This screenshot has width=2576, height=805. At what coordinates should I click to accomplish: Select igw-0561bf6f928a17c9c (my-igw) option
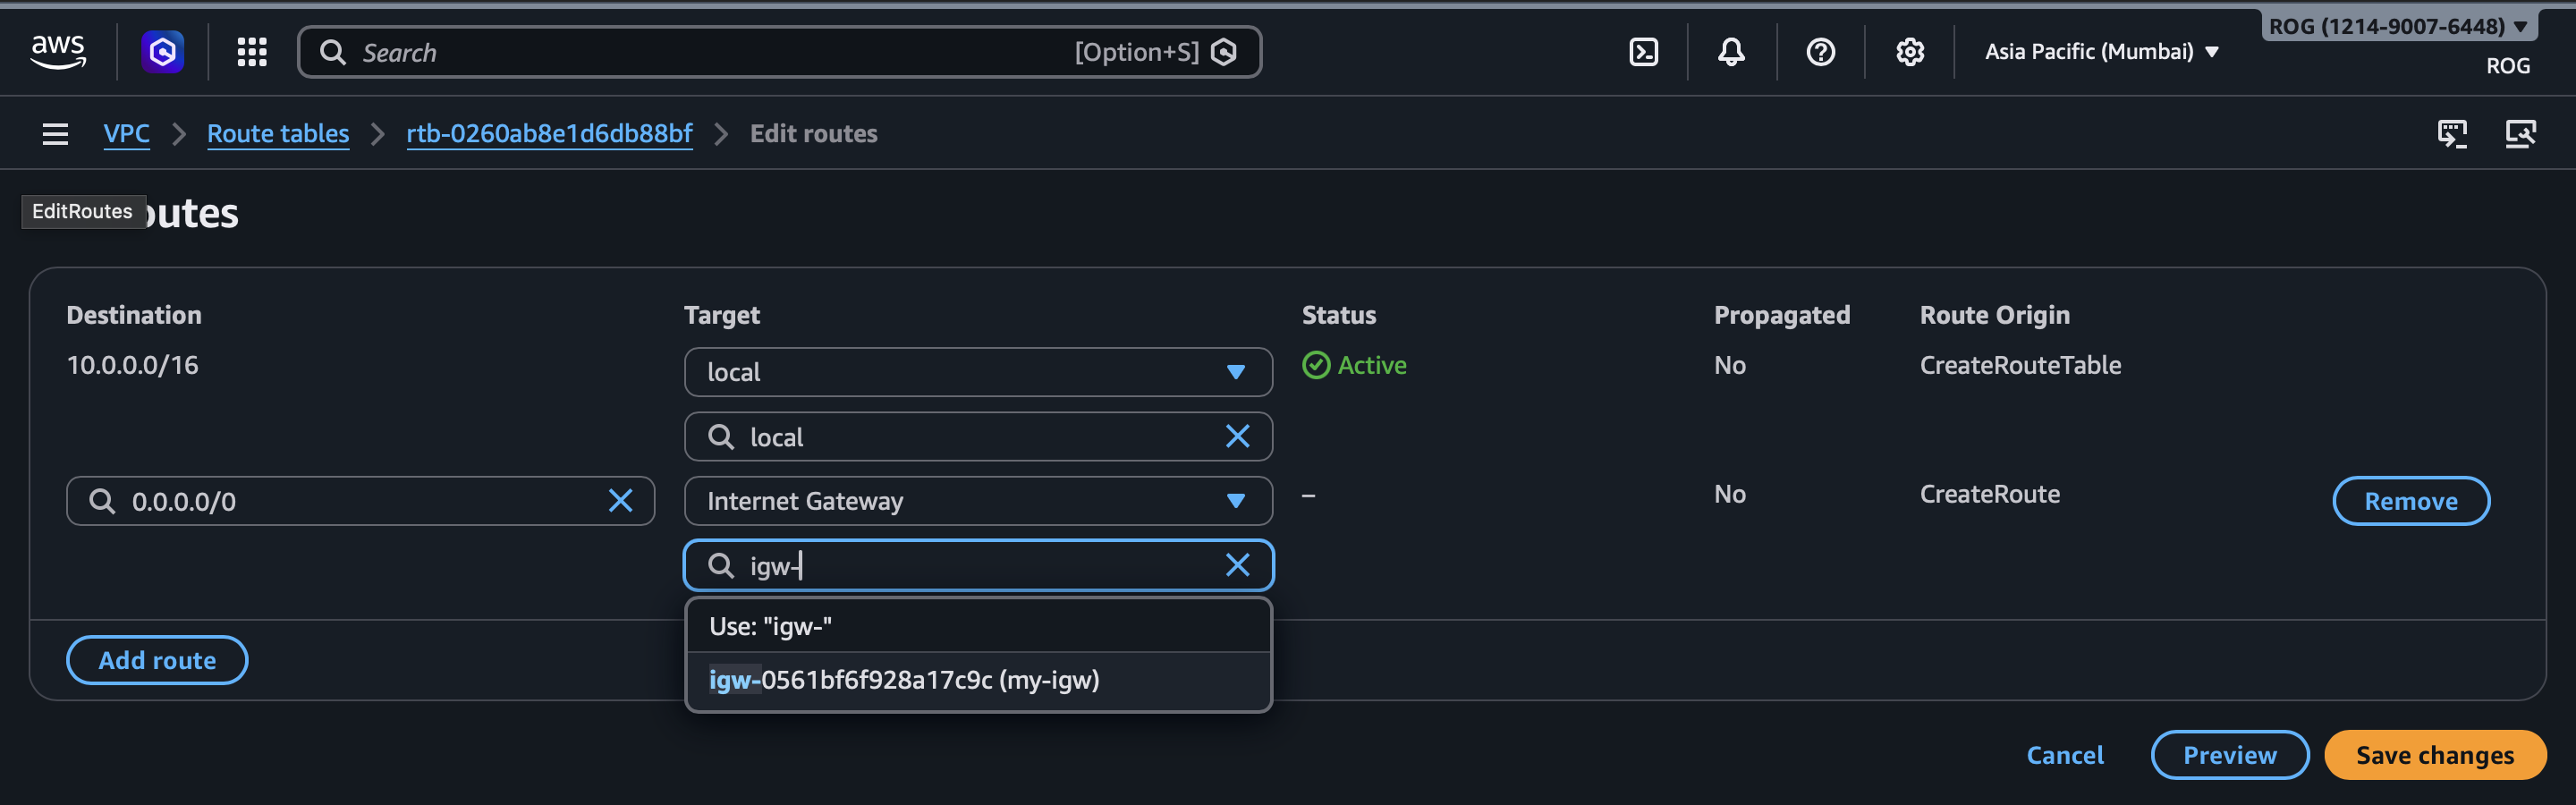pyautogui.click(x=903, y=680)
